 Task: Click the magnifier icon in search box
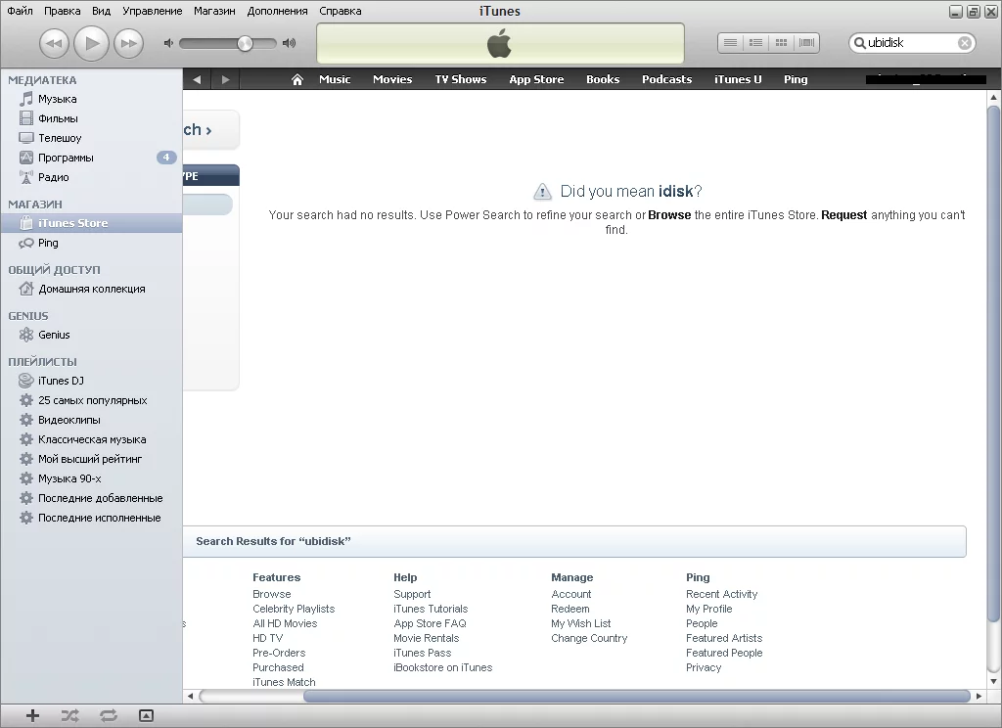click(x=860, y=43)
